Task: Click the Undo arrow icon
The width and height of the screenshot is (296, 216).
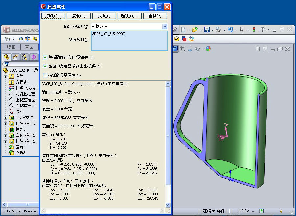Action: pyautogui.click(x=230, y=30)
